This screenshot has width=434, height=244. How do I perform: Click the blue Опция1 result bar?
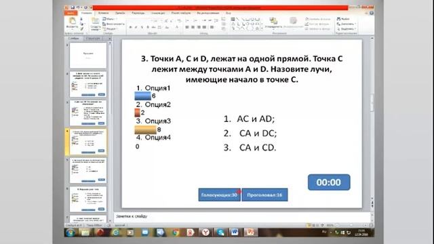[143, 96]
